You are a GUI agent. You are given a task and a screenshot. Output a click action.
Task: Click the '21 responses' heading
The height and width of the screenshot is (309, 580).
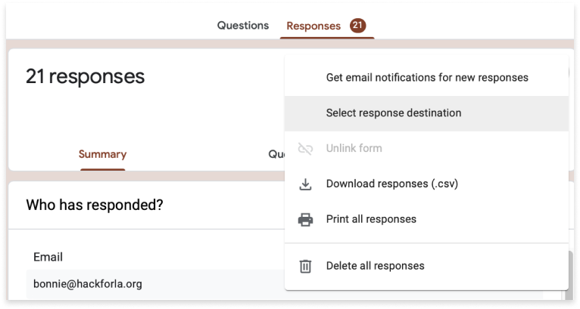pyautogui.click(x=85, y=76)
